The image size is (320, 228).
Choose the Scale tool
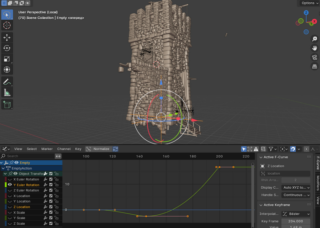[x=7, y=59]
